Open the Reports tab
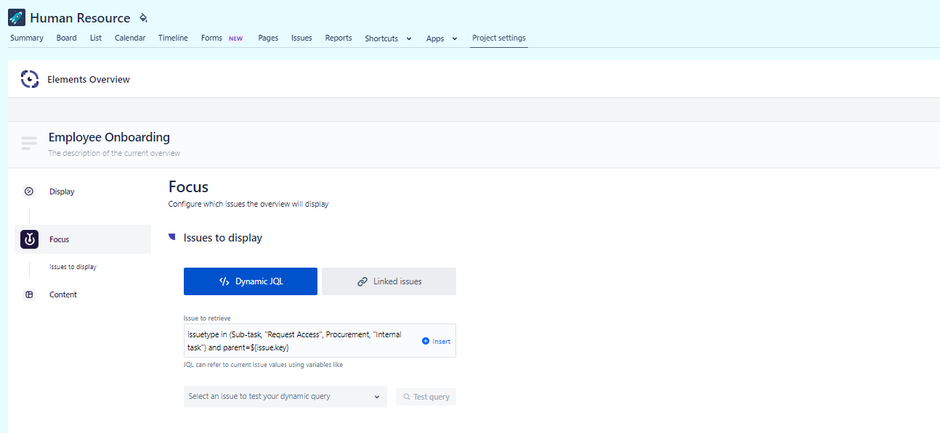This screenshot has height=433, width=940. (338, 38)
